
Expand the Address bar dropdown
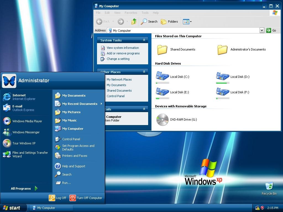[262, 30]
